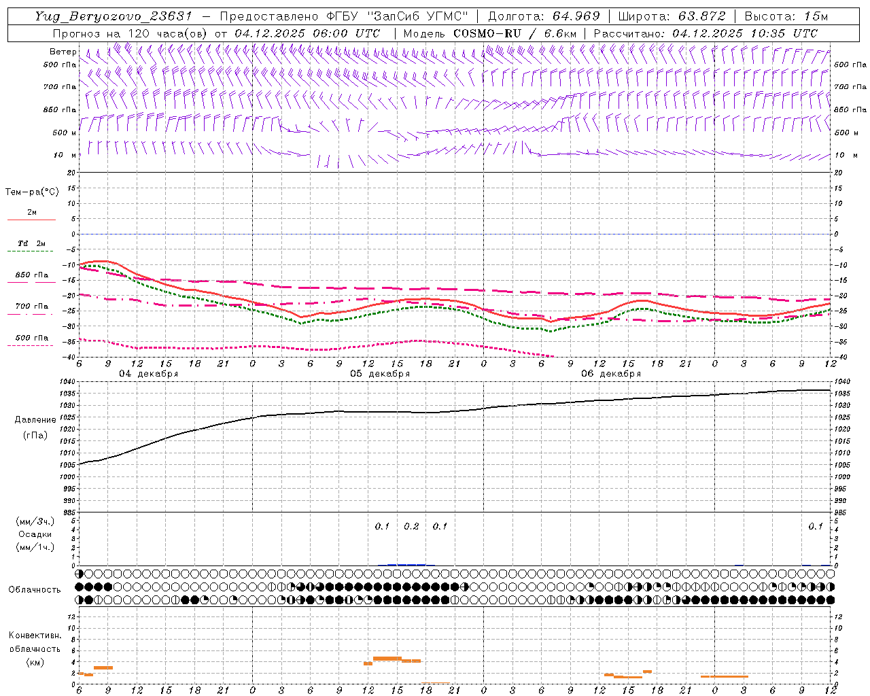Image resolution: width=870 pixels, height=696 pixels.
Task: Select the (мм/1ч.) unit label
Action: pos(35,548)
